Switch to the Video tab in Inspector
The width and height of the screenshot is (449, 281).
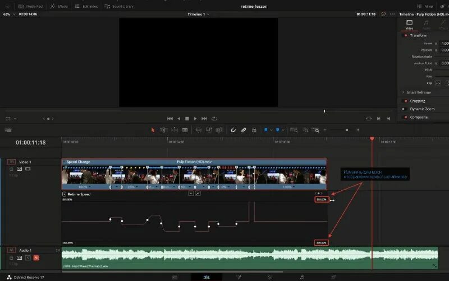pos(409,25)
